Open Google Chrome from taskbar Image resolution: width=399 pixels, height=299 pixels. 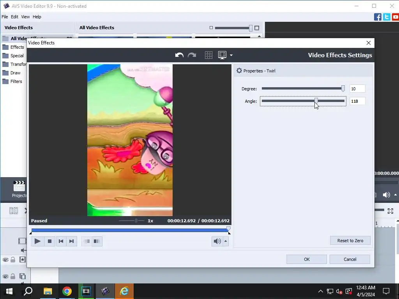67,291
